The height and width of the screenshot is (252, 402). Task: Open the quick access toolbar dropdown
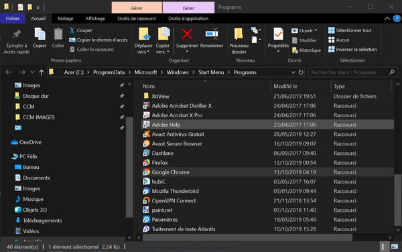coord(38,7)
